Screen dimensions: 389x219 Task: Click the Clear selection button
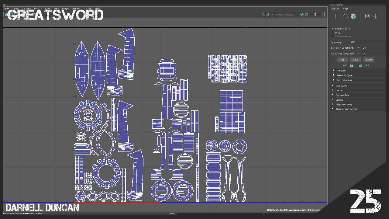(x=356, y=60)
